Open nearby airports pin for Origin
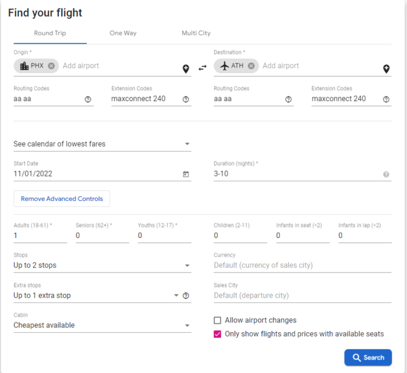The height and width of the screenshot is (373, 407). [186, 69]
